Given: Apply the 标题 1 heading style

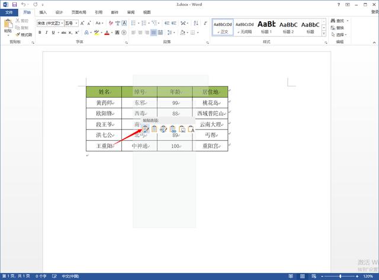Looking at the screenshot, I should click(268, 27).
